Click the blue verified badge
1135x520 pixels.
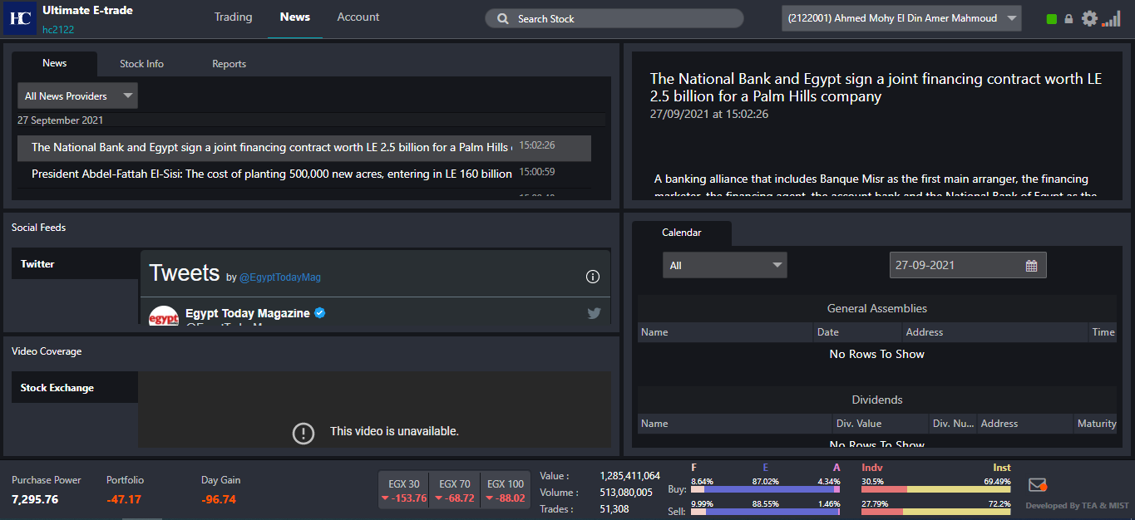tap(319, 313)
